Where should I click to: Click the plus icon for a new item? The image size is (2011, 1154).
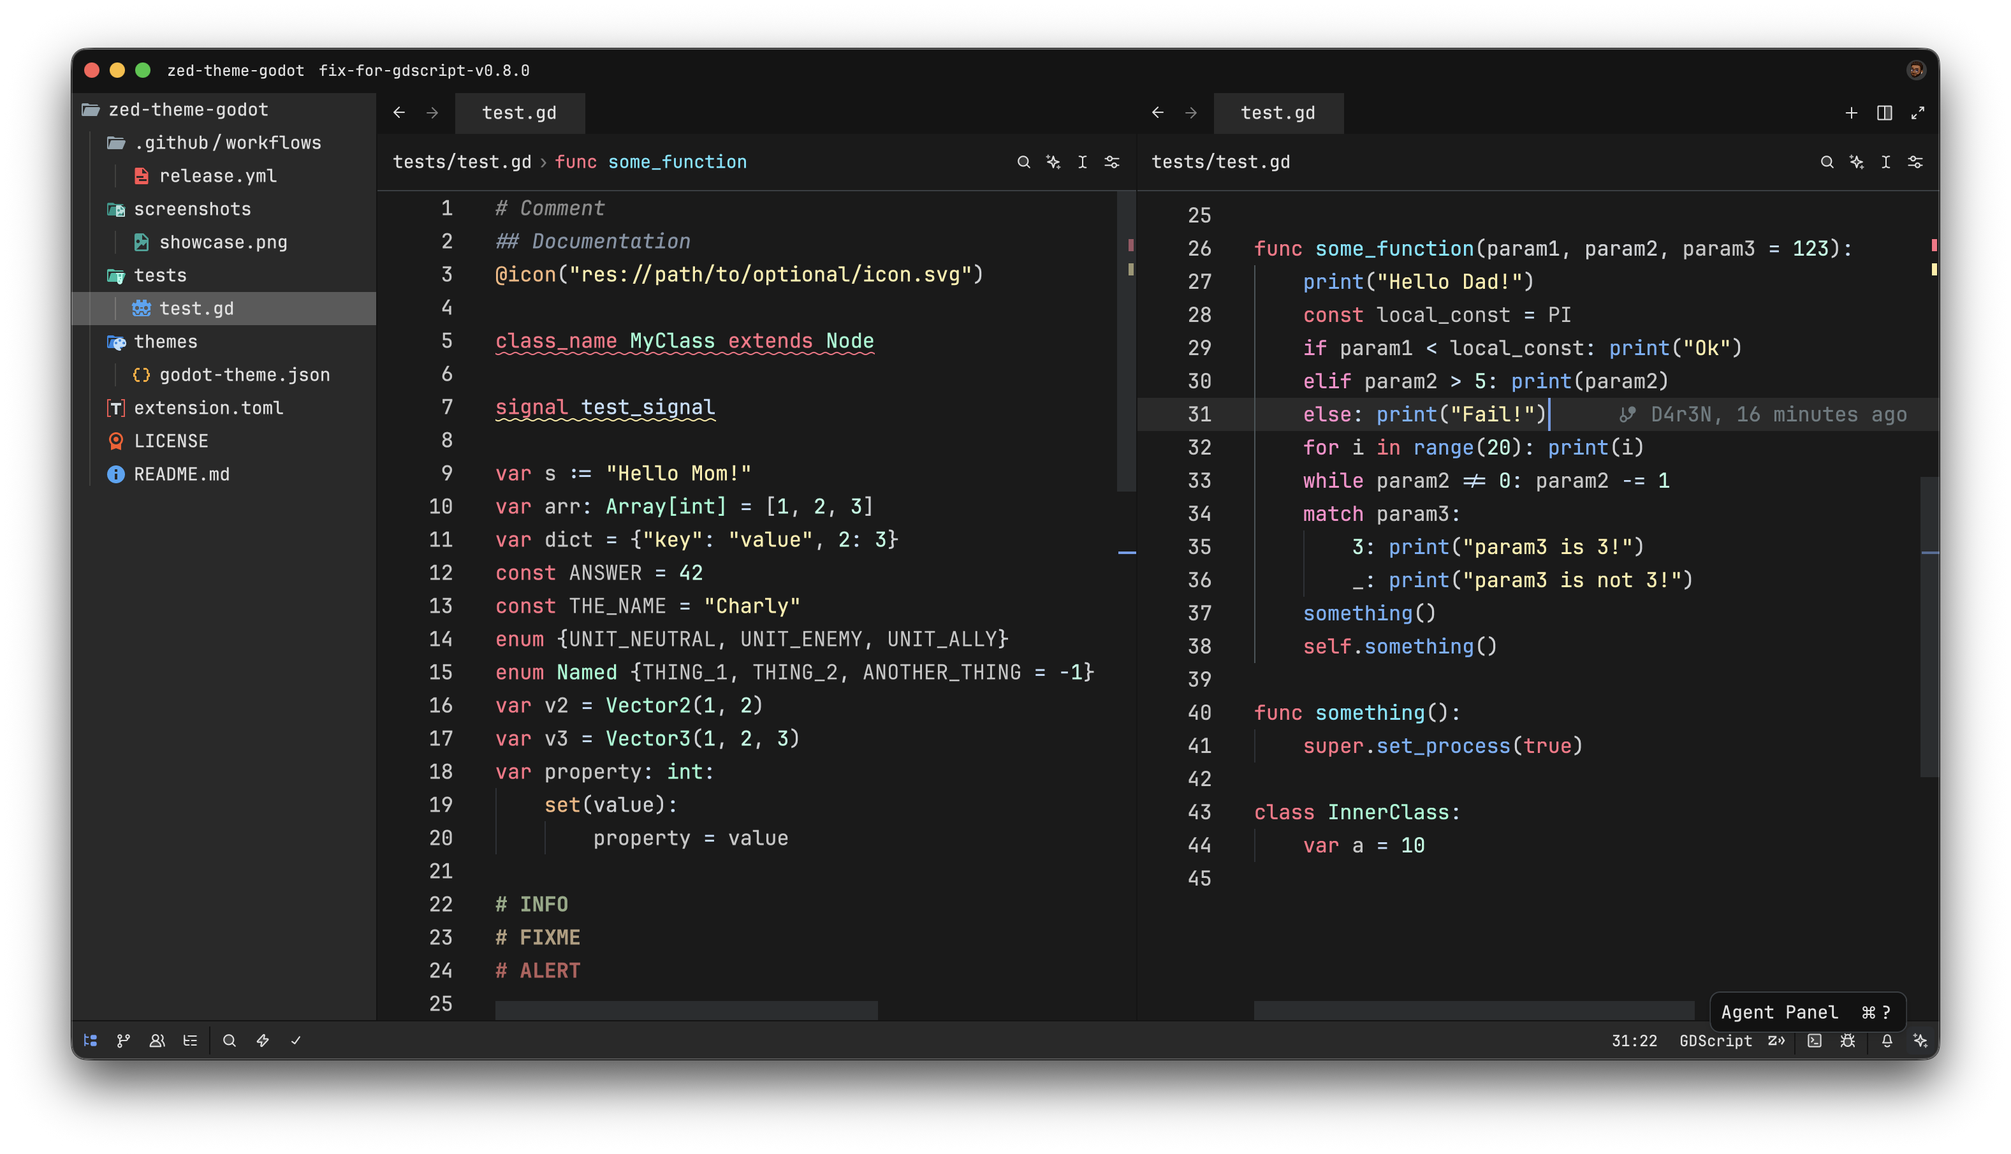point(1851,113)
